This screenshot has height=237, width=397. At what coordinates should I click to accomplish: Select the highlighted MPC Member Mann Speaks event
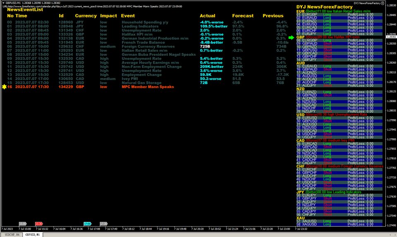(x=148, y=87)
